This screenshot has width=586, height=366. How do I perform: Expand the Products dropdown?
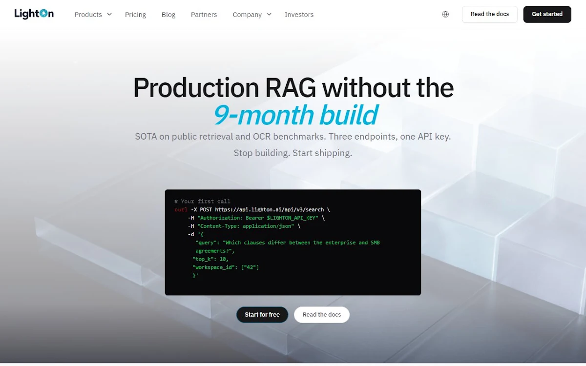(x=93, y=15)
